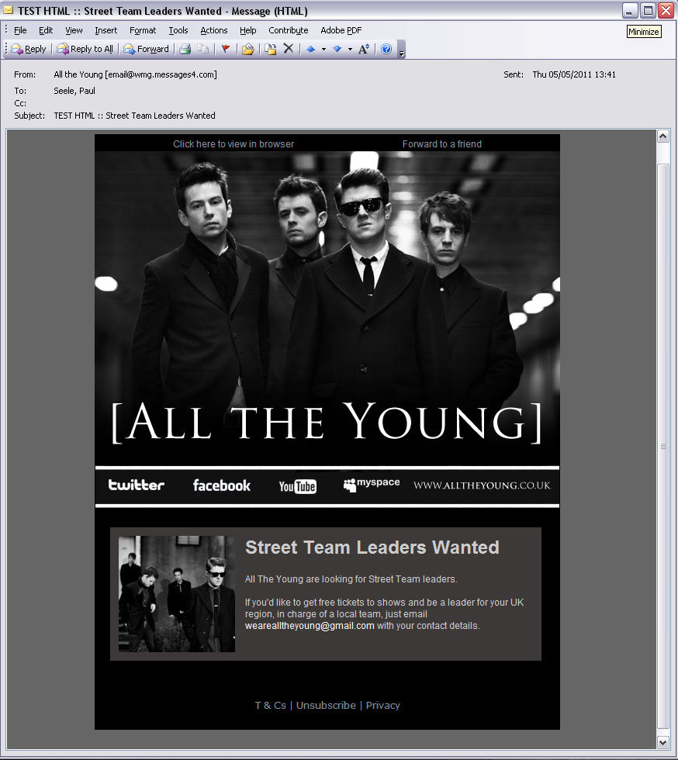This screenshot has width=678, height=760.
Task: Open www.alltheyoung.co.uk link
Action: click(x=482, y=485)
